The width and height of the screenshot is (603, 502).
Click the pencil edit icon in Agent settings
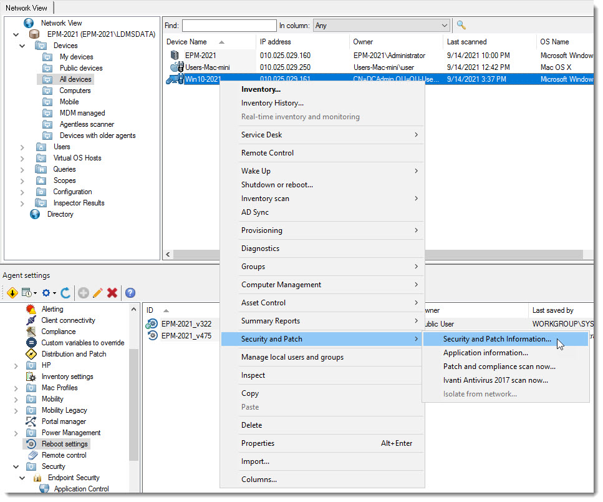click(x=97, y=292)
